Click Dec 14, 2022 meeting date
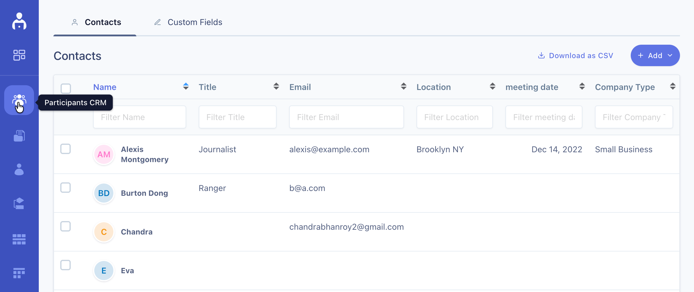 [557, 149]
